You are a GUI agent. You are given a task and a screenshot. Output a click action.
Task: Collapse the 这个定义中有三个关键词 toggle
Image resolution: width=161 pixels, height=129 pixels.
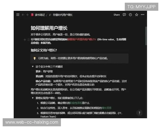click(x=33, y=66)
